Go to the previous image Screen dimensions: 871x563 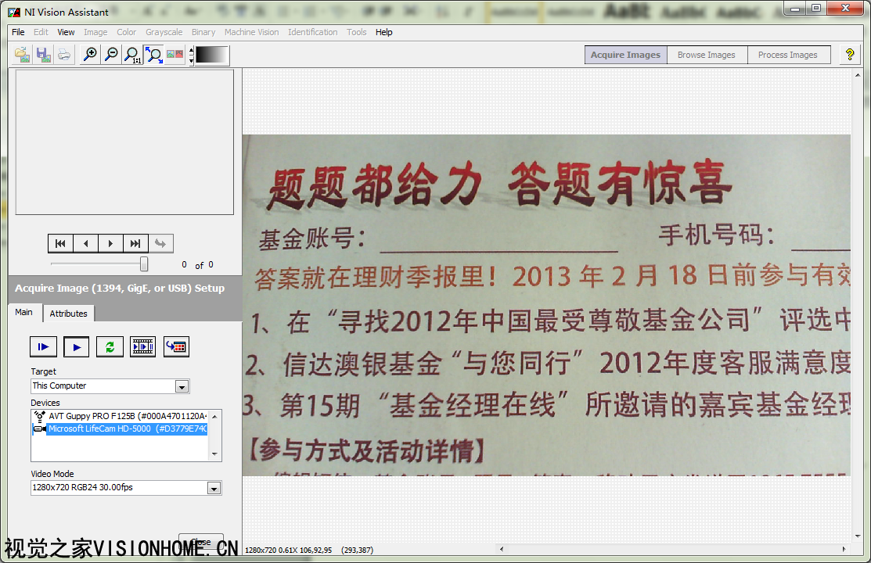pyautogui.click(x=85, y=243)
